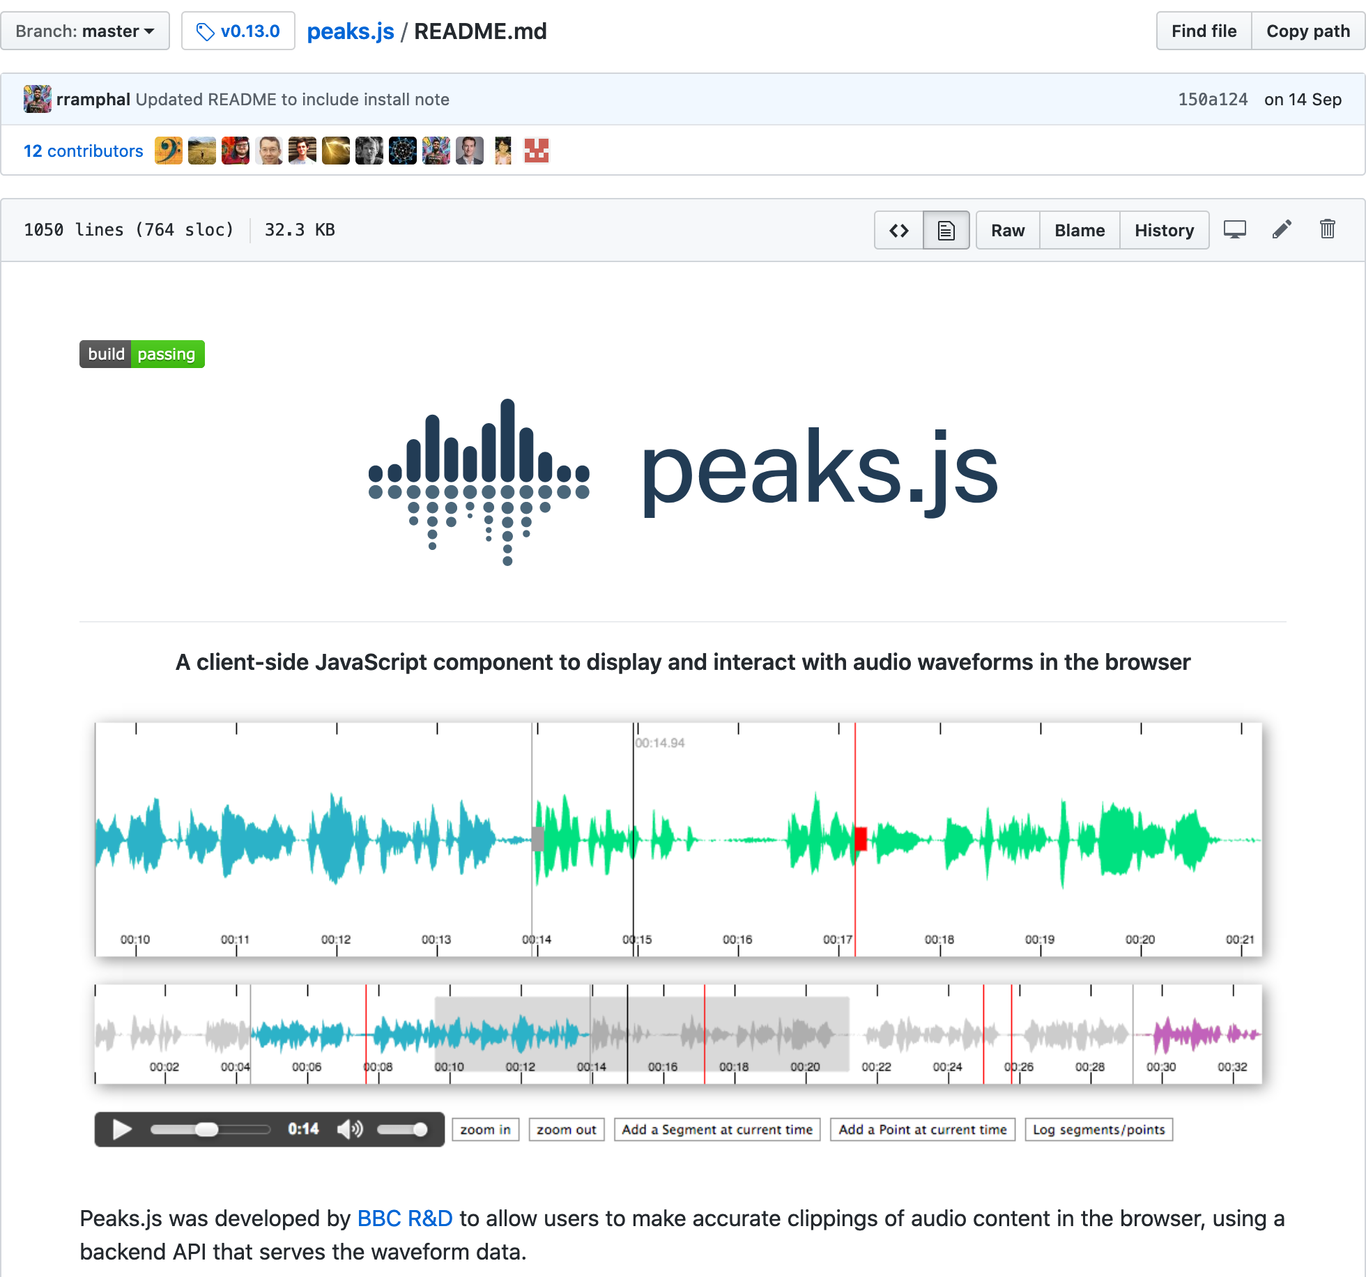
Task: Click the gray highlighted region in overview waveform
Action: [642, 1034]
